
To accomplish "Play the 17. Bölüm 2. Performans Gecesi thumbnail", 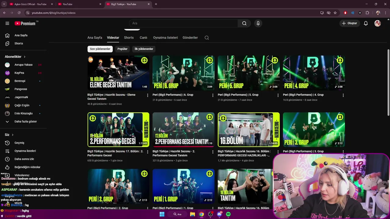I will 118,130.
